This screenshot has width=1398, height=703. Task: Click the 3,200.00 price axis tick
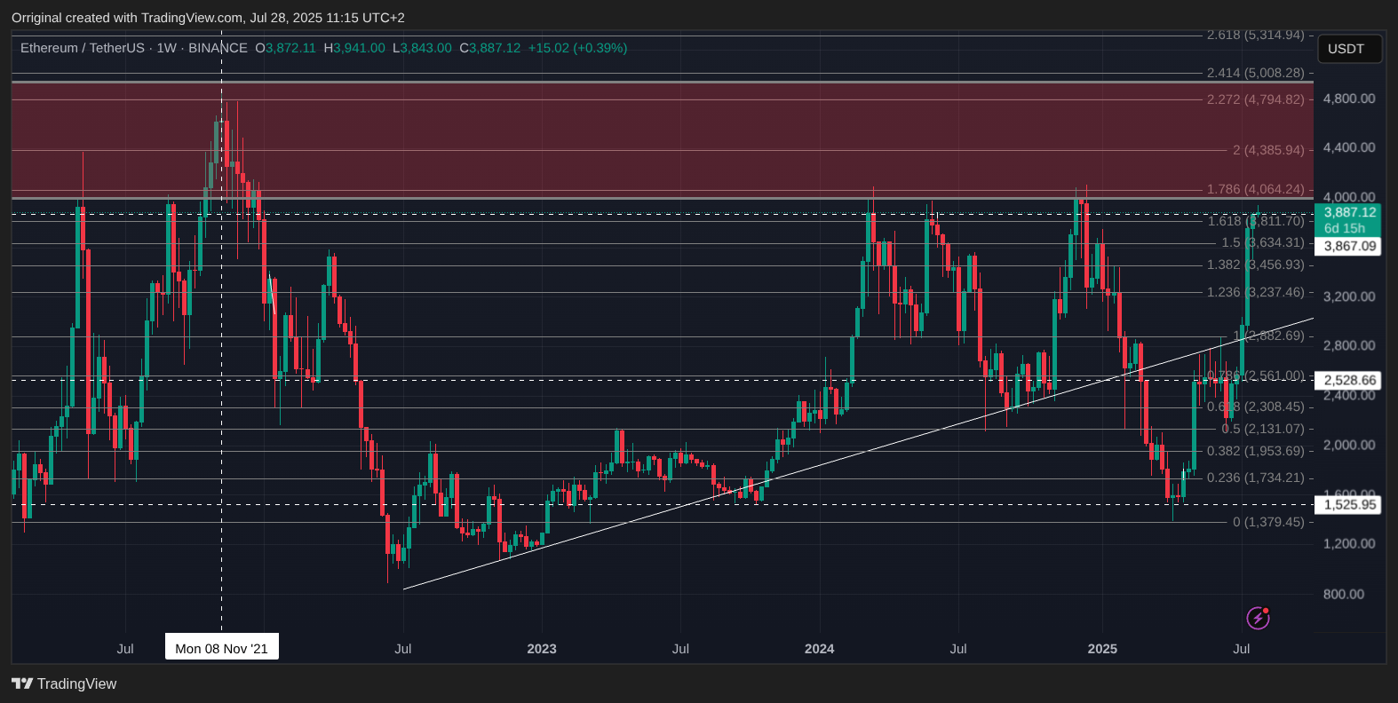[1348, 296]
